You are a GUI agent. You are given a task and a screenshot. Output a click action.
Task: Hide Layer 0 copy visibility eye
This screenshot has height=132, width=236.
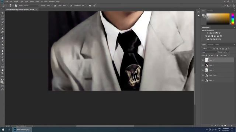203,75
